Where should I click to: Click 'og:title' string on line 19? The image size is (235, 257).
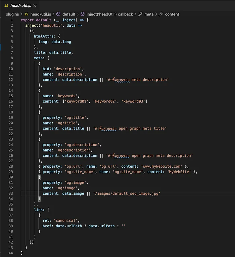pyautogui.click(x=75, y=118)
